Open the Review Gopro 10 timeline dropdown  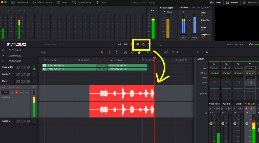[54, 44]
